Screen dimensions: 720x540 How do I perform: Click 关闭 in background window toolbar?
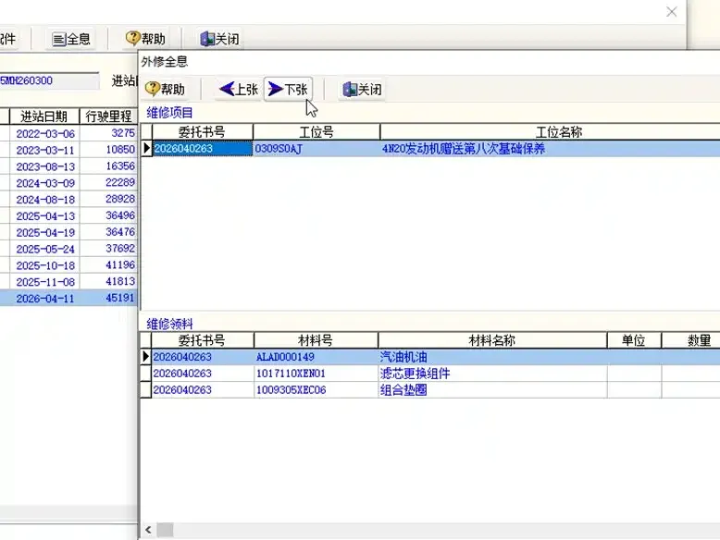tap(220, 39)
